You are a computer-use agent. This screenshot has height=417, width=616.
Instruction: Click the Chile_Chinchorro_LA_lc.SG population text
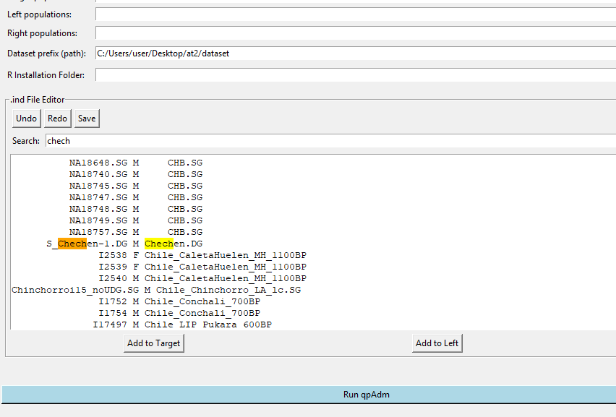pos(228,291)
